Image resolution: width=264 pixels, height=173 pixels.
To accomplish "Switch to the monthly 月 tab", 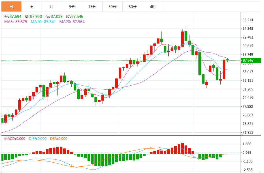I will tap(52, 7).
